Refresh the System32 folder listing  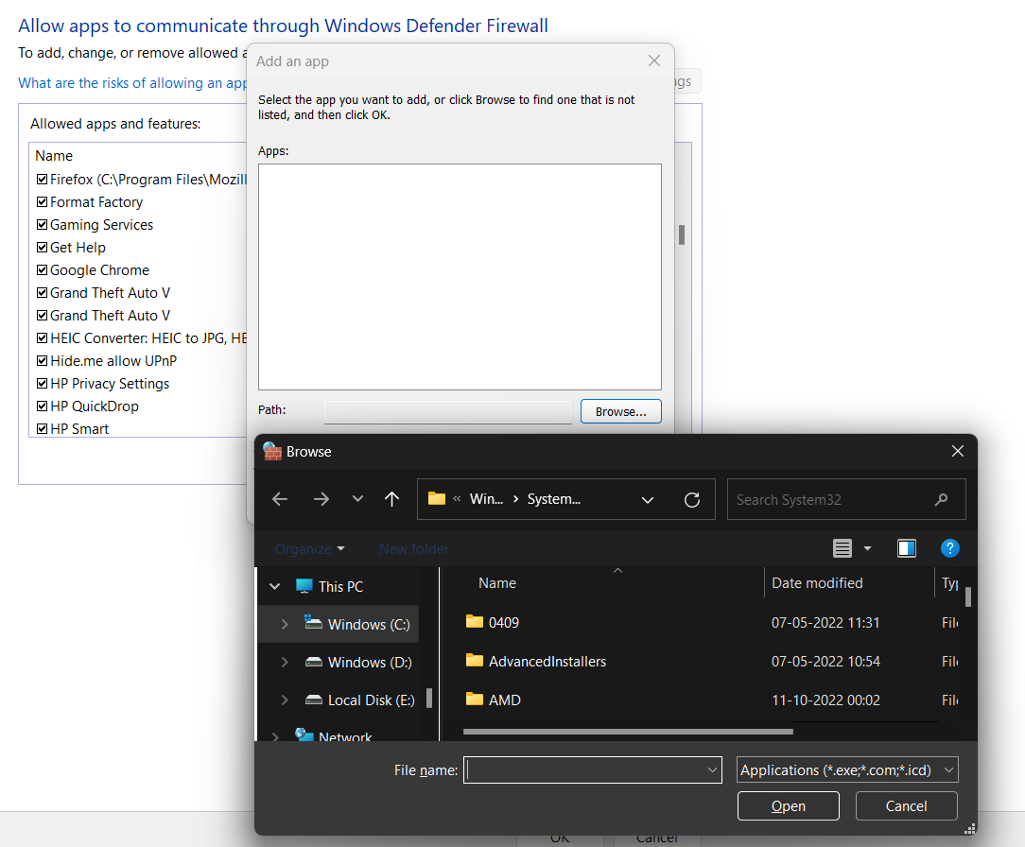[x=692, y=499]
